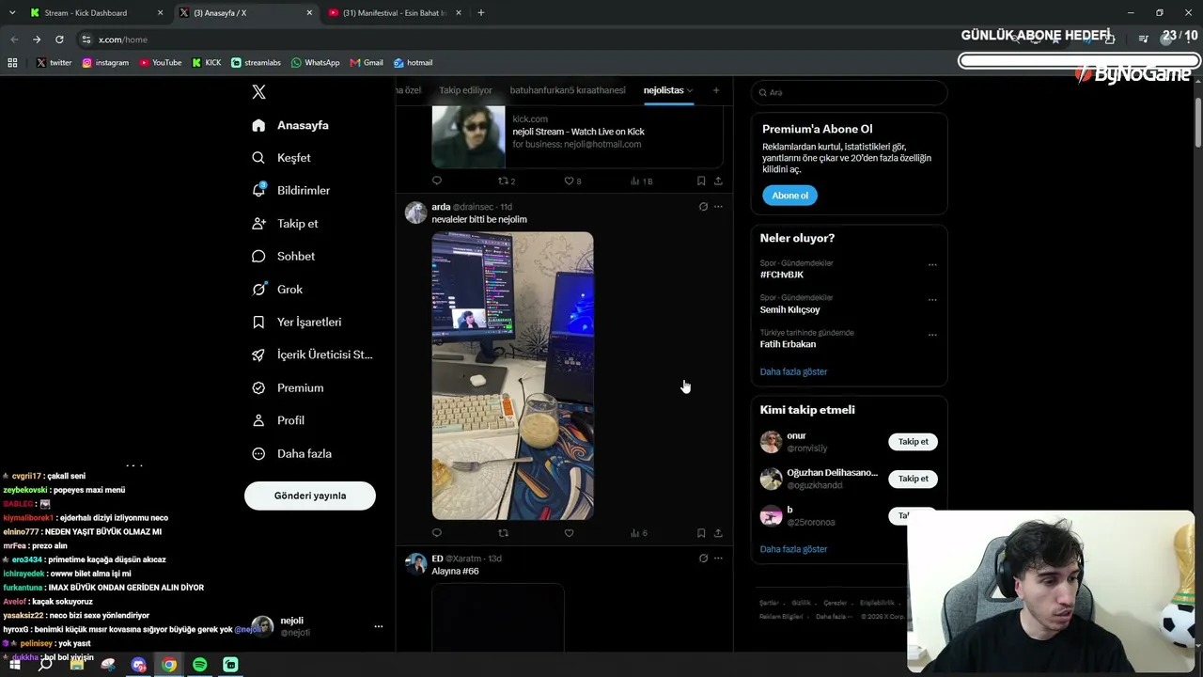Click the Ara search field
Viewport: 1203px width, 677px height.
click(849, 92)
